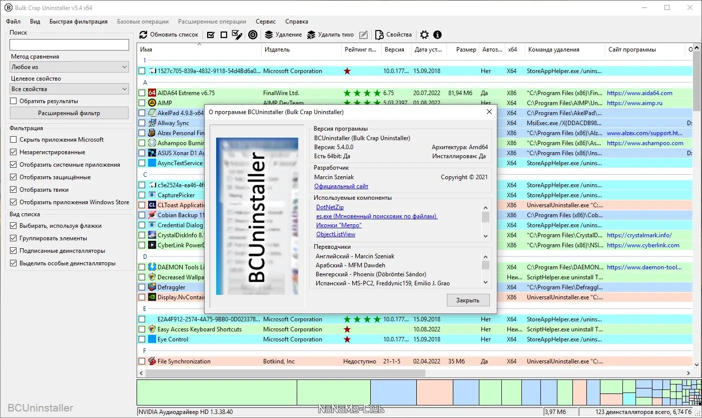Check Обратить результаты option

[x=14, y=101]
